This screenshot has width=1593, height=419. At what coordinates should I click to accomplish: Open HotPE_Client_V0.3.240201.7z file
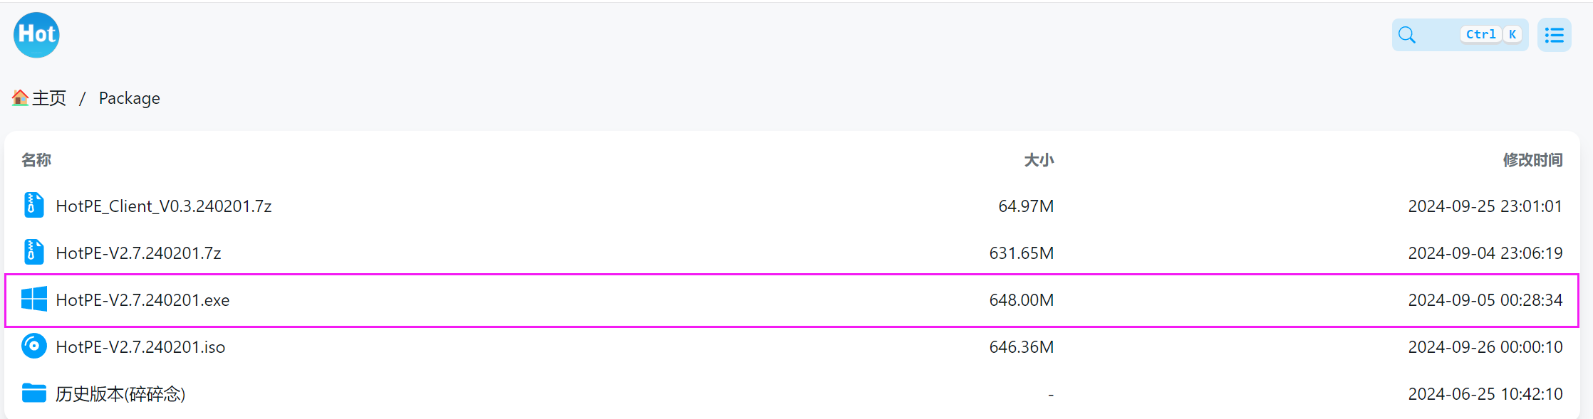click(163, 206)
